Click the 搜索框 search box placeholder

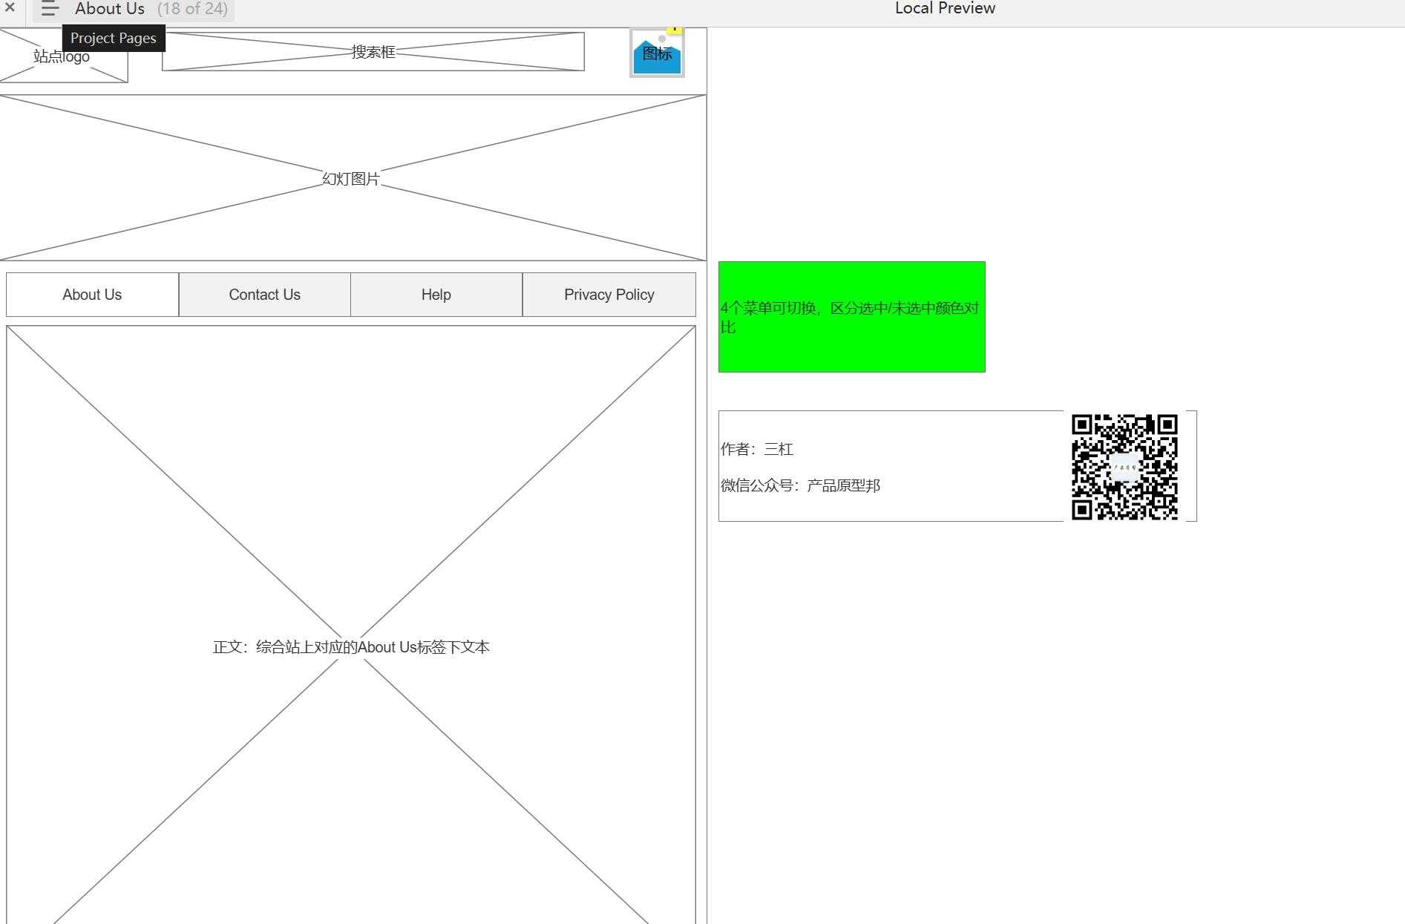coord(373,52)
